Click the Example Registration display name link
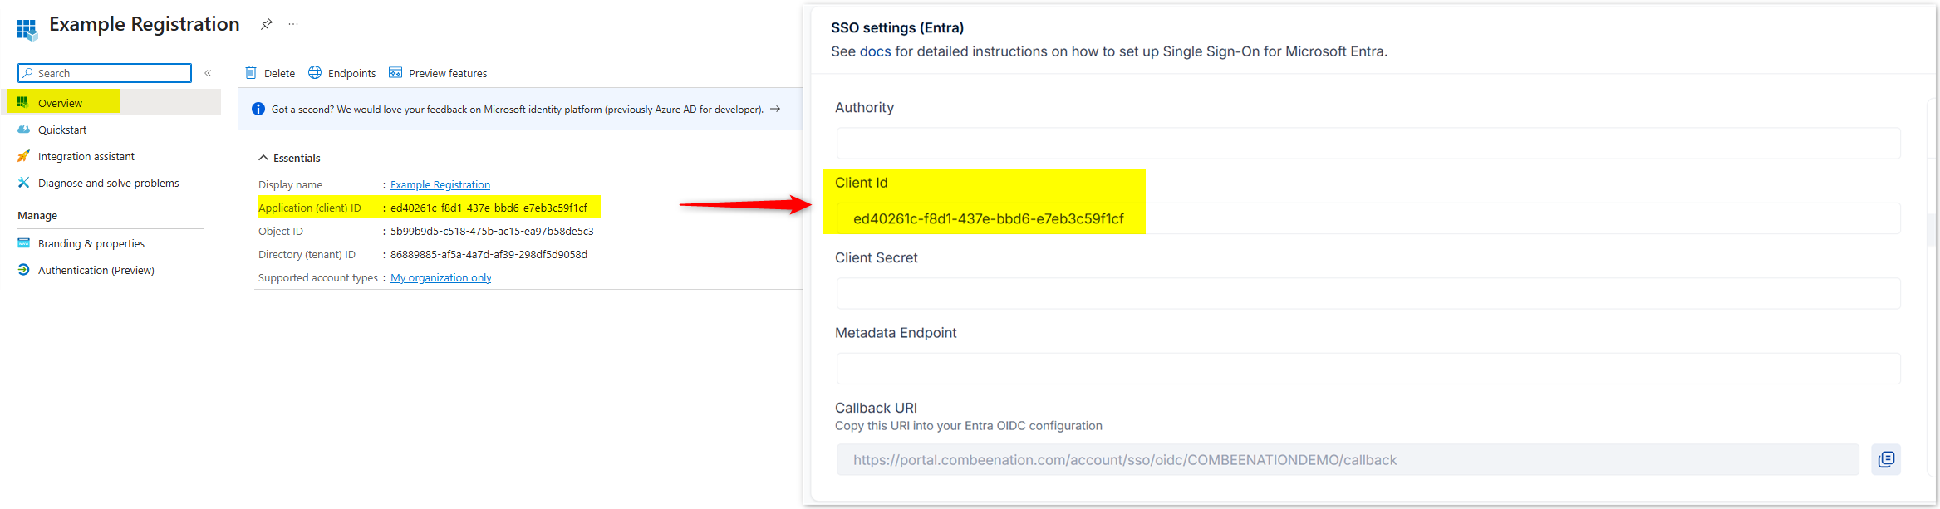This screenshot has height=509, width=1940. 440,184
